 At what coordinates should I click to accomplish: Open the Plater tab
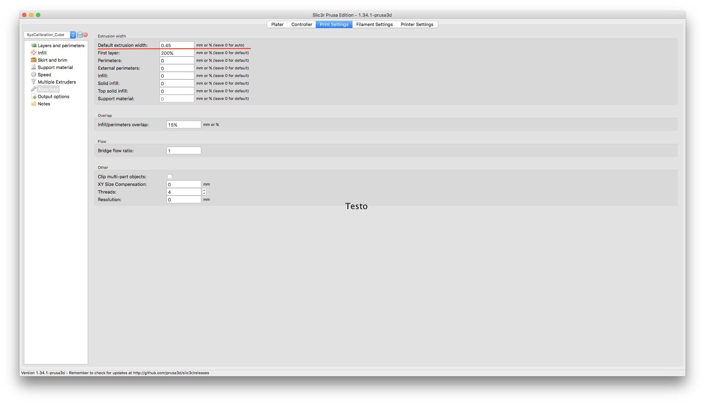[x=277, y=24]
